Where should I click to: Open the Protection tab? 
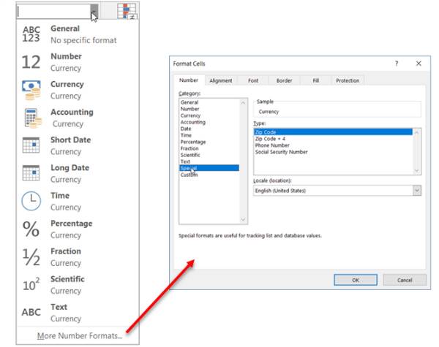pyautogui.click(x=348, y=80)
